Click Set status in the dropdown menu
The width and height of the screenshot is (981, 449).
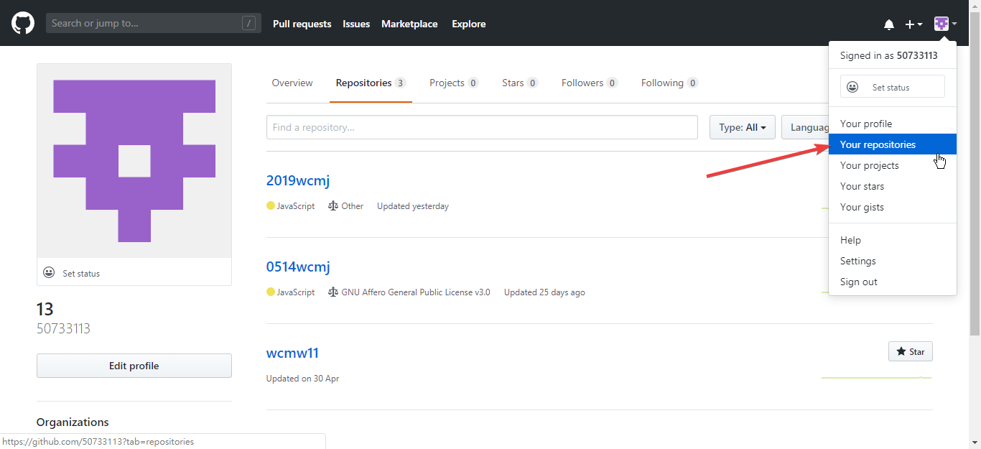click(893, 87)
